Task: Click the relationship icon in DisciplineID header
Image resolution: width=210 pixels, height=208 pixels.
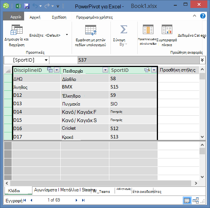Action: 50,70
